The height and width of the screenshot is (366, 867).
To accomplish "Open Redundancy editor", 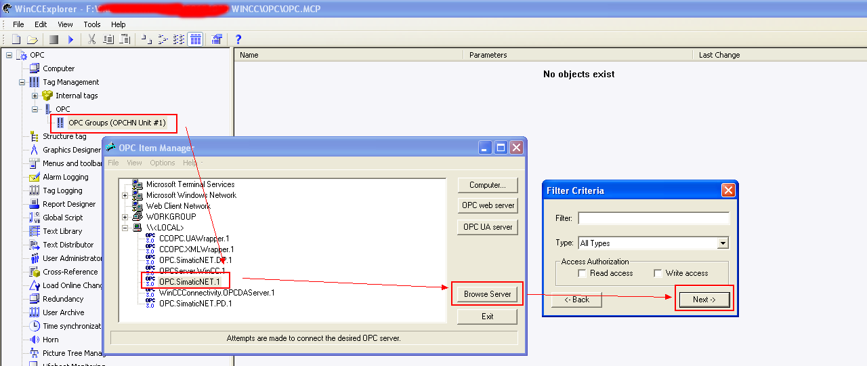I will 63,299.
